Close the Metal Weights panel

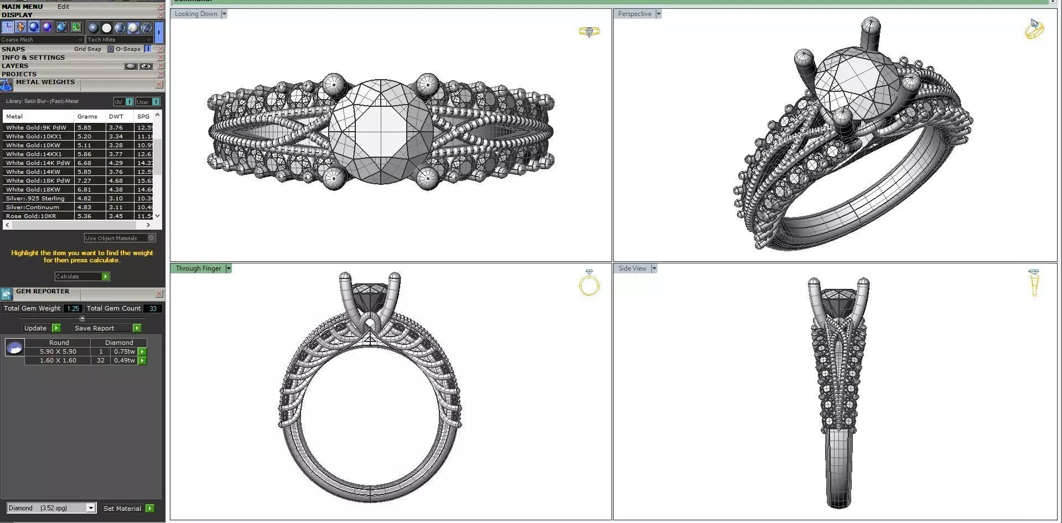point(159,85)
